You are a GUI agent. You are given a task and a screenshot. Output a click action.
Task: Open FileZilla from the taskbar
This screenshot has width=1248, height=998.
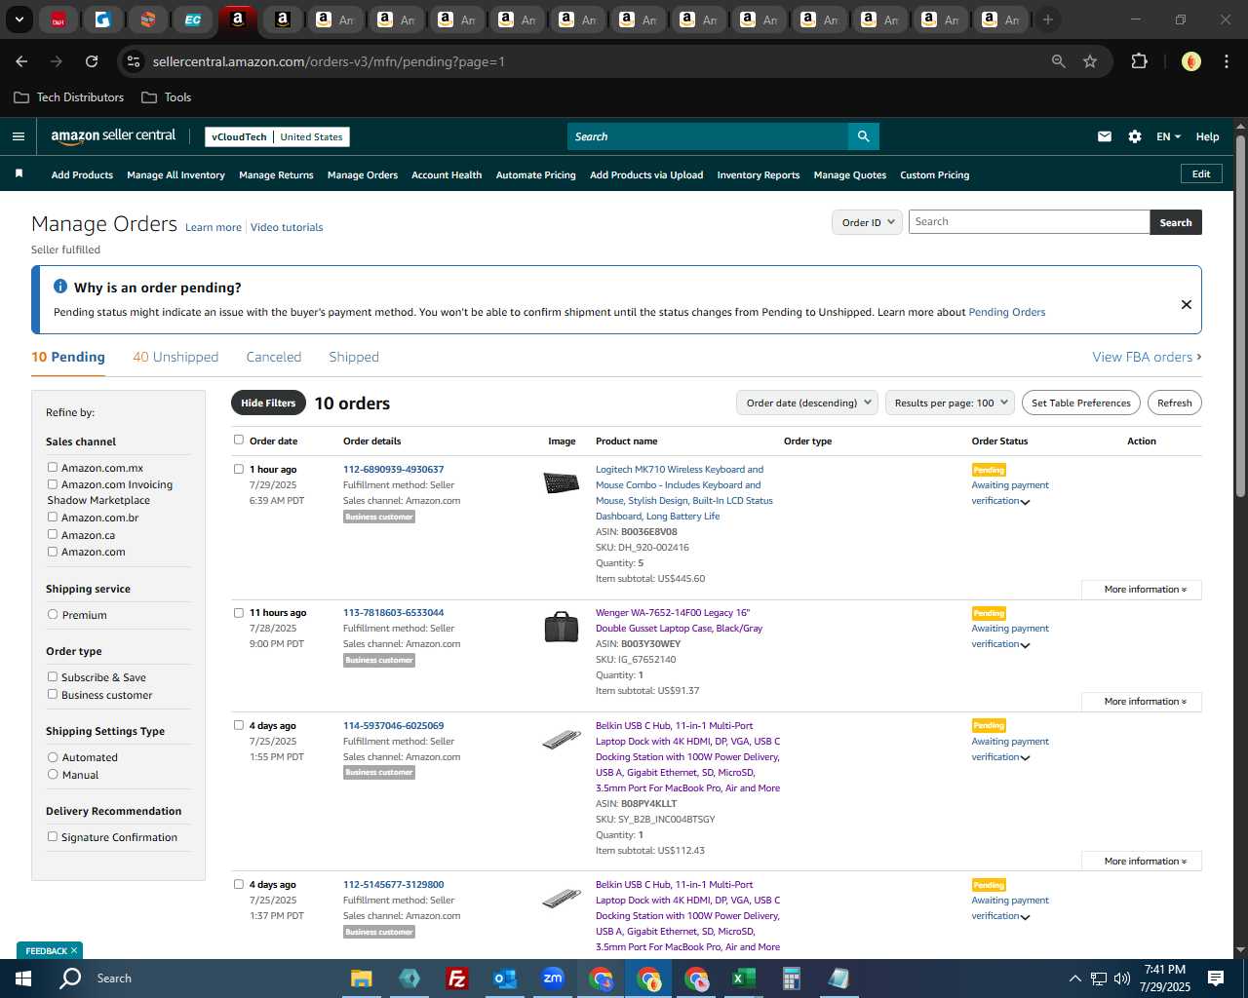click(456, 979)
